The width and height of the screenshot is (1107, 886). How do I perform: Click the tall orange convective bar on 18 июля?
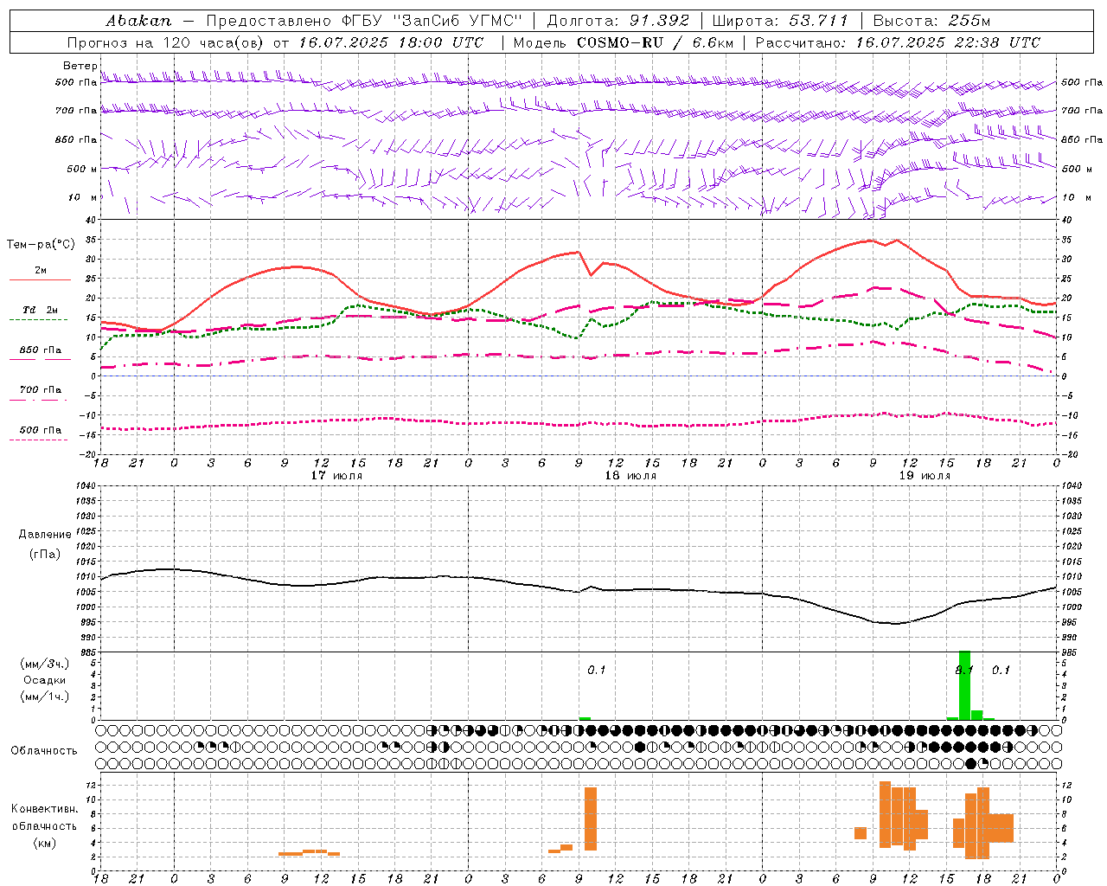[591, 819]
